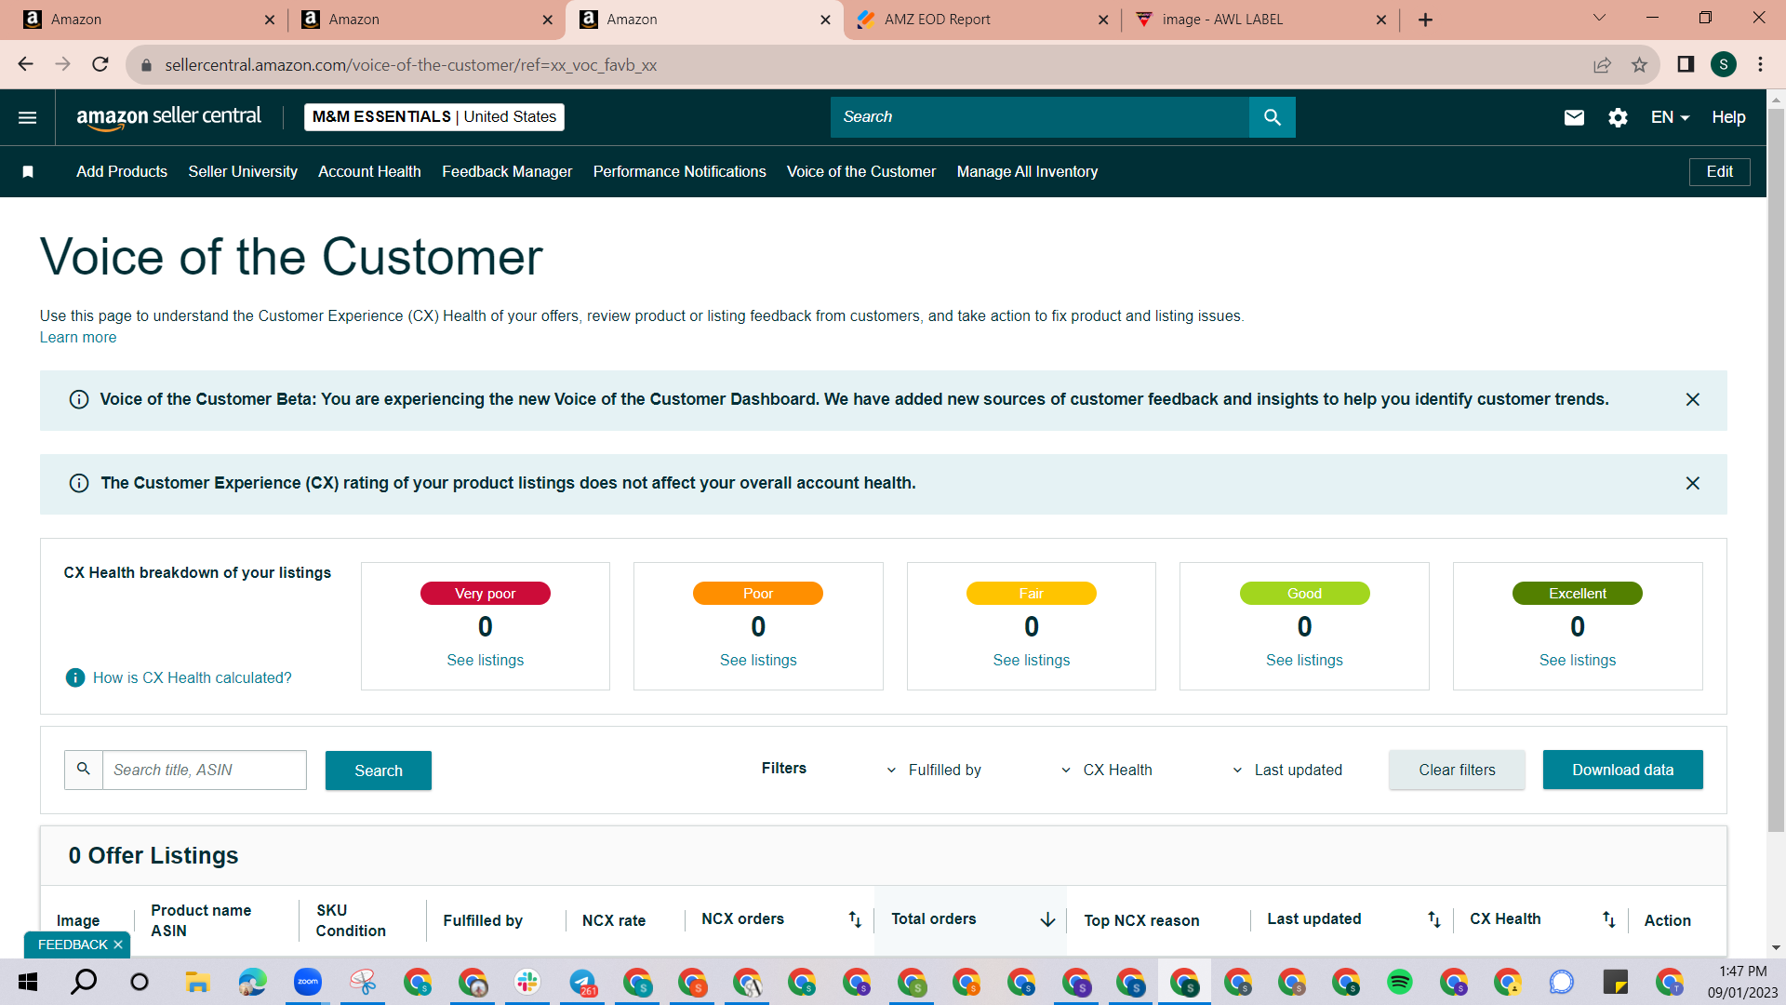Viewport: 1786px width, 1005px height.
Task: Open the settings gear icon
Action: pos(1618,117)
